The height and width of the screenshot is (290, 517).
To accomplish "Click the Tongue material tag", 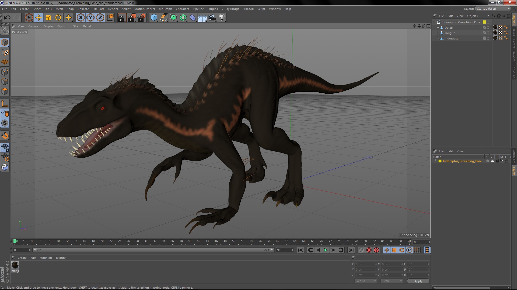I will (x=495, y=33).
